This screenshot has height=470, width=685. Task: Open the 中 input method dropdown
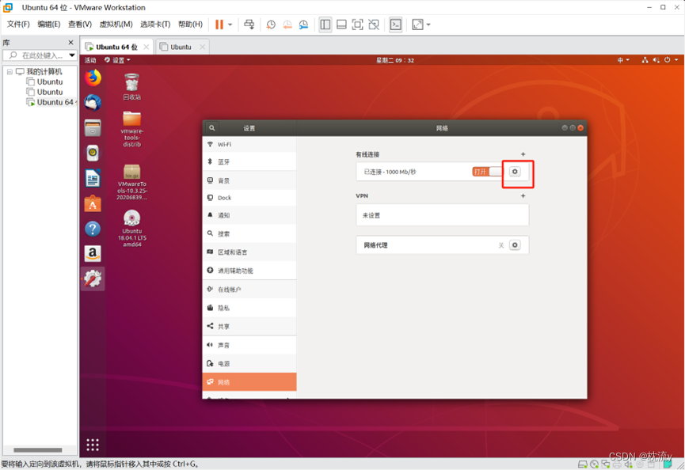[x=623, y=60]
